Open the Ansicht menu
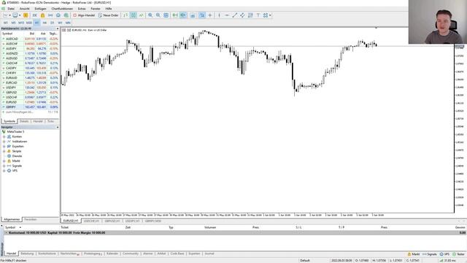This screenshot has height=263, width=467. tap(24, 9)
